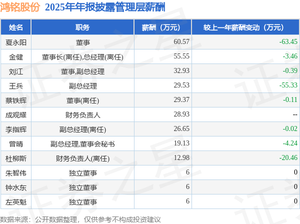
Task: Click salary 6 in 左英魁 row
Action: (187, 201)
